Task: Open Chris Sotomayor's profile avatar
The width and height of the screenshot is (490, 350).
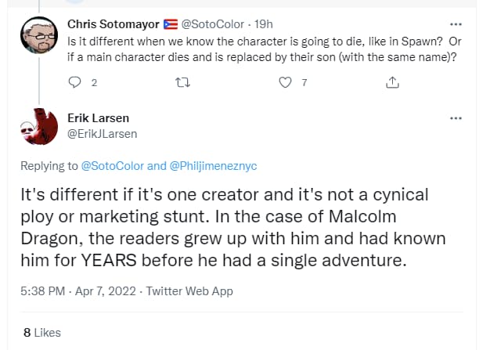Action: click(39, 35)
